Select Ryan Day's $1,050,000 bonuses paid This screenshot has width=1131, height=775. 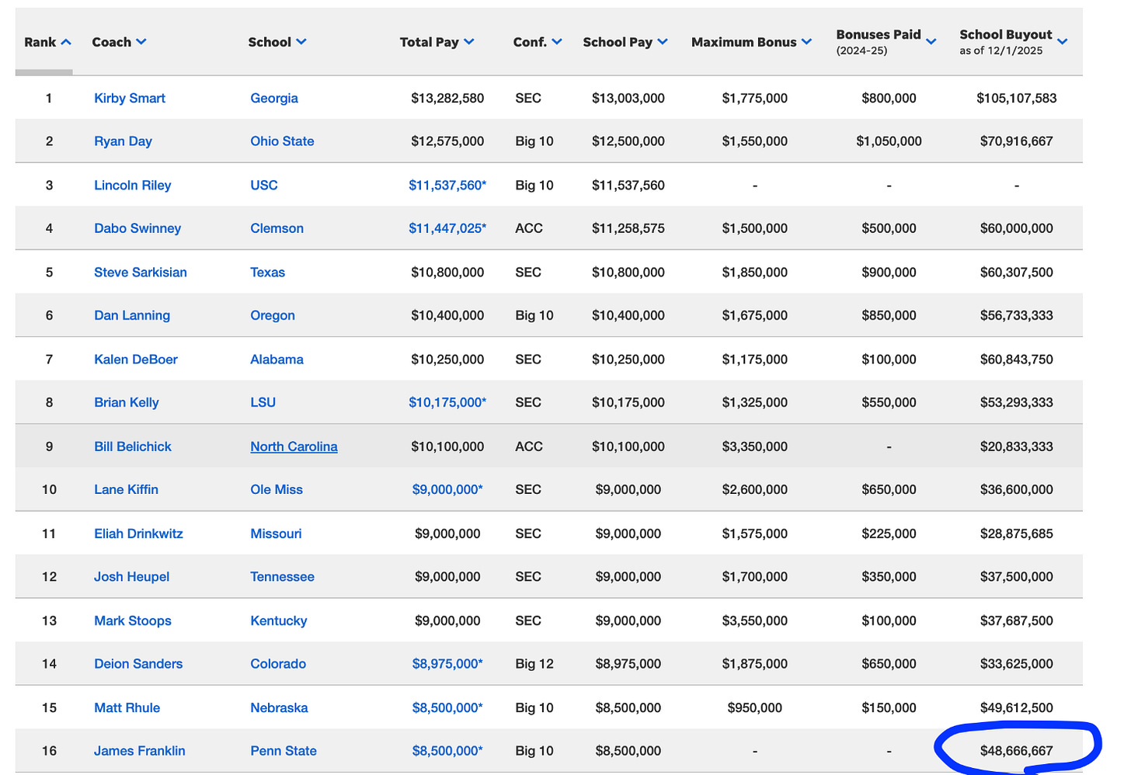(889, 141)
